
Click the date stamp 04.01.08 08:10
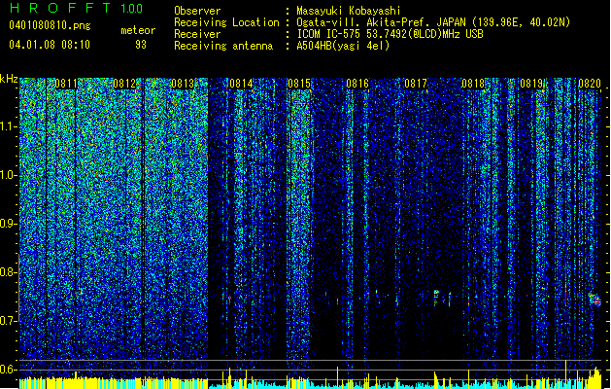[50, 45]
